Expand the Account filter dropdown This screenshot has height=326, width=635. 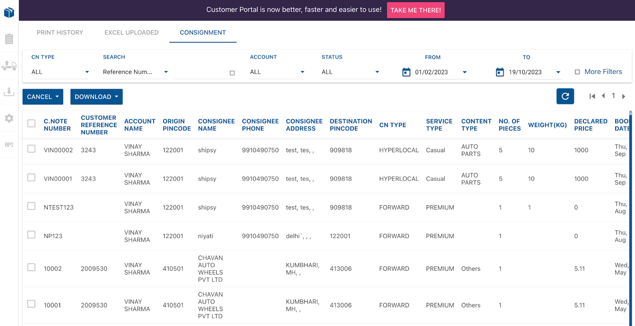point(277,72)
